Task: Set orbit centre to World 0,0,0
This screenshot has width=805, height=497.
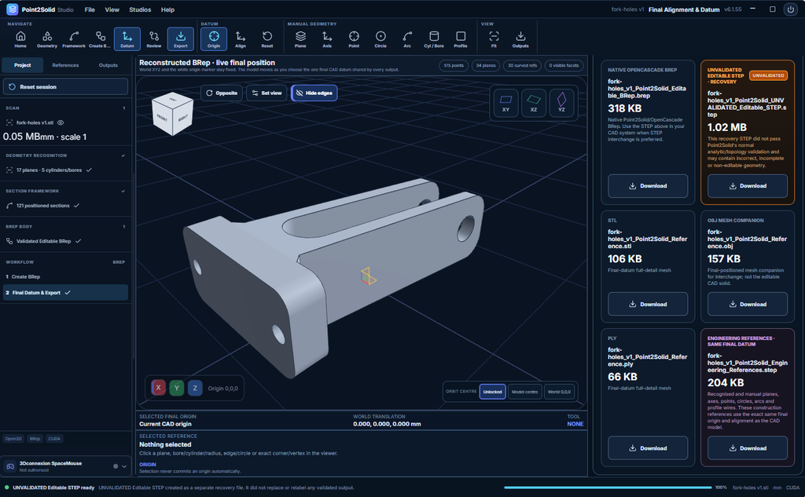Action: [x=559, y=392]
